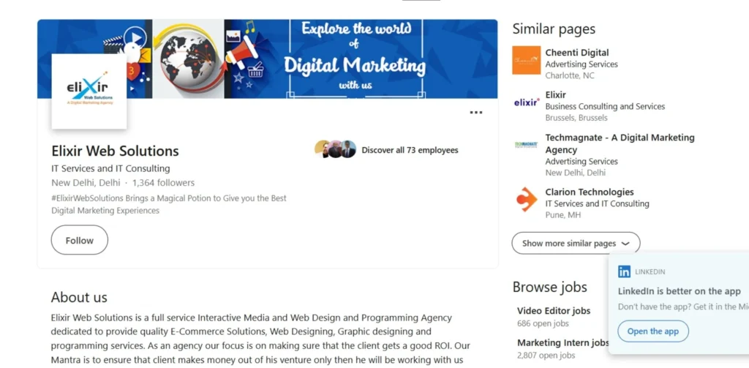749x368 pixels.
Task: Click the Digital Marketing cover banner
Action: (268, 59)
